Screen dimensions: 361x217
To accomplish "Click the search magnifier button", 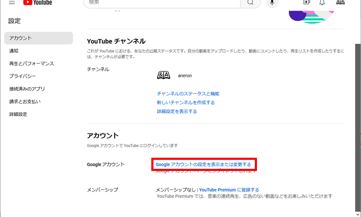I will click(251, 3).
